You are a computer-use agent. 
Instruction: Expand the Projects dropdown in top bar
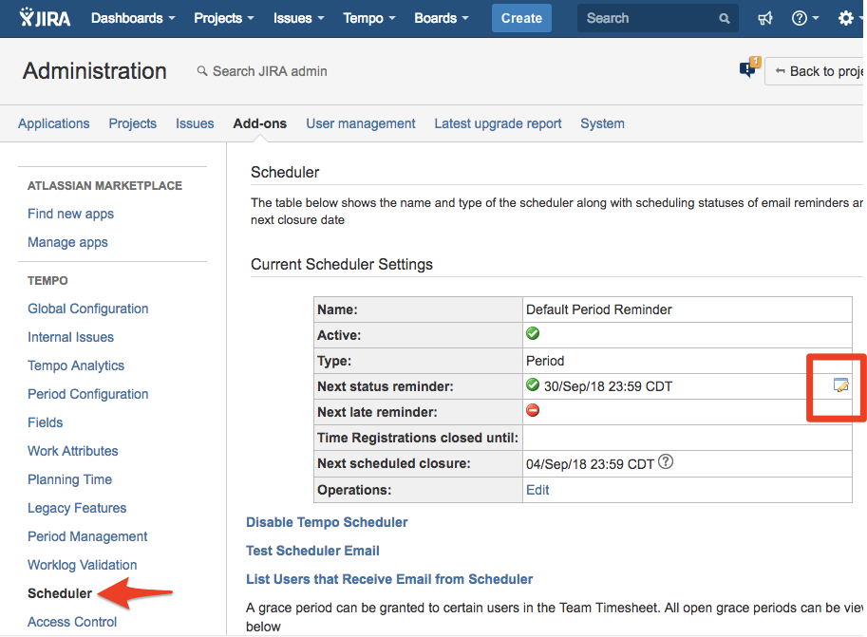coord(224,18)
